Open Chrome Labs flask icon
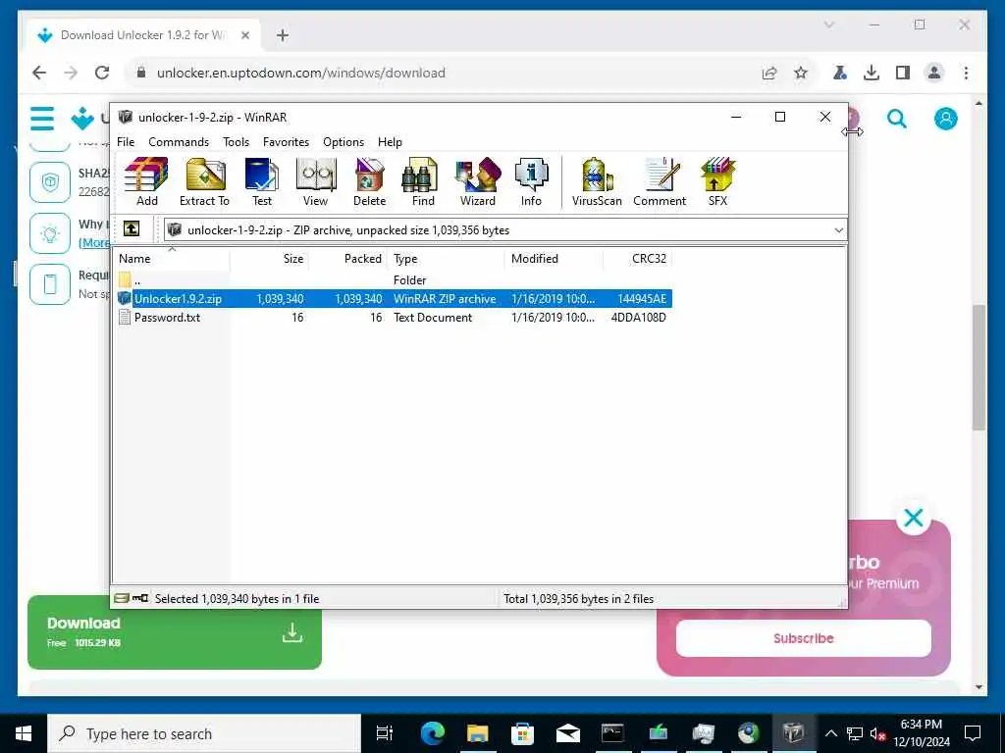The width and height of the screenshot is (1005, 753). [x=840, y=73]
